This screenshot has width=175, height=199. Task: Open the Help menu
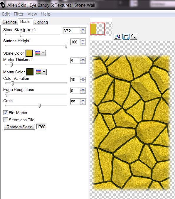click(46, 14)
